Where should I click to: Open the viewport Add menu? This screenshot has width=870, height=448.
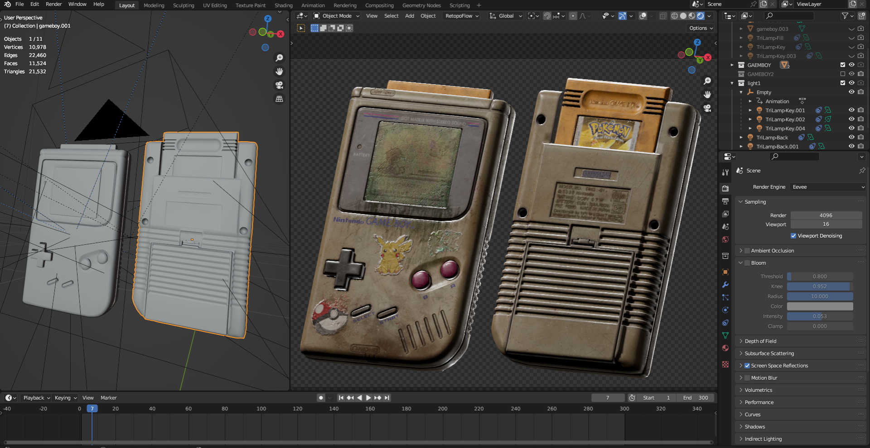click(410, 16)
